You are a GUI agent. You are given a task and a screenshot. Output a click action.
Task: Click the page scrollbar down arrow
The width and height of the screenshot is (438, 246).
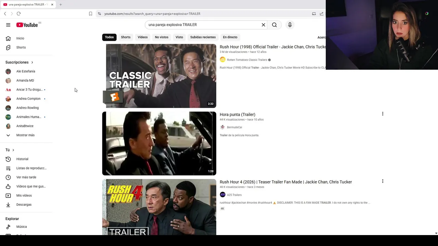[x=436, y=233]
